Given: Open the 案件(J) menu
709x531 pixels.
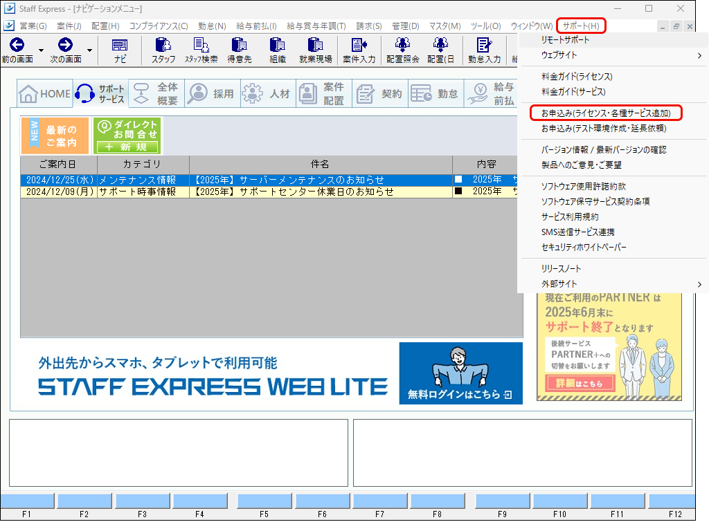Looking at the screenshot, I should (69, 26).
